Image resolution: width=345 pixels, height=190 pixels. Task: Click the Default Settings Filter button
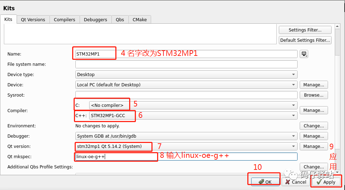pos(305,40)
